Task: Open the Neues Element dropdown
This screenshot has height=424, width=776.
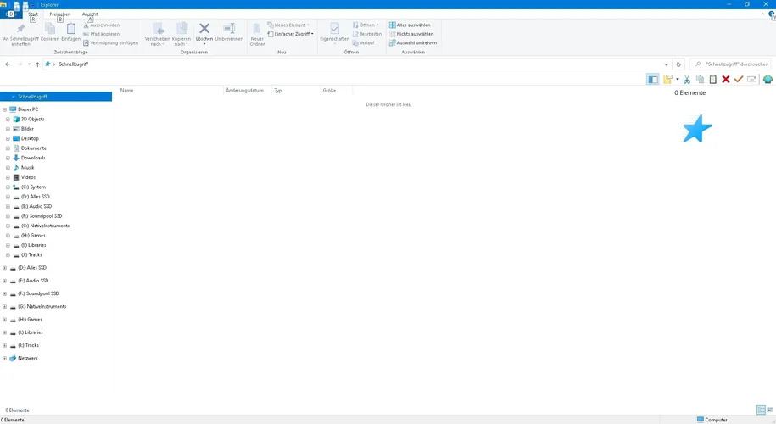Action: (288, 25)
